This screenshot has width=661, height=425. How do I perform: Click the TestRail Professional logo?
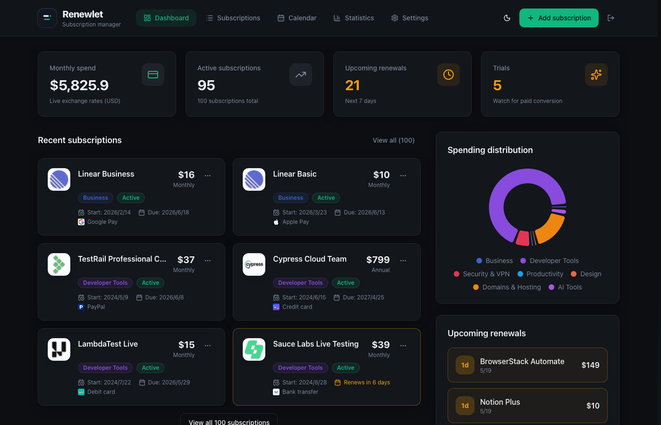[59, 264]
